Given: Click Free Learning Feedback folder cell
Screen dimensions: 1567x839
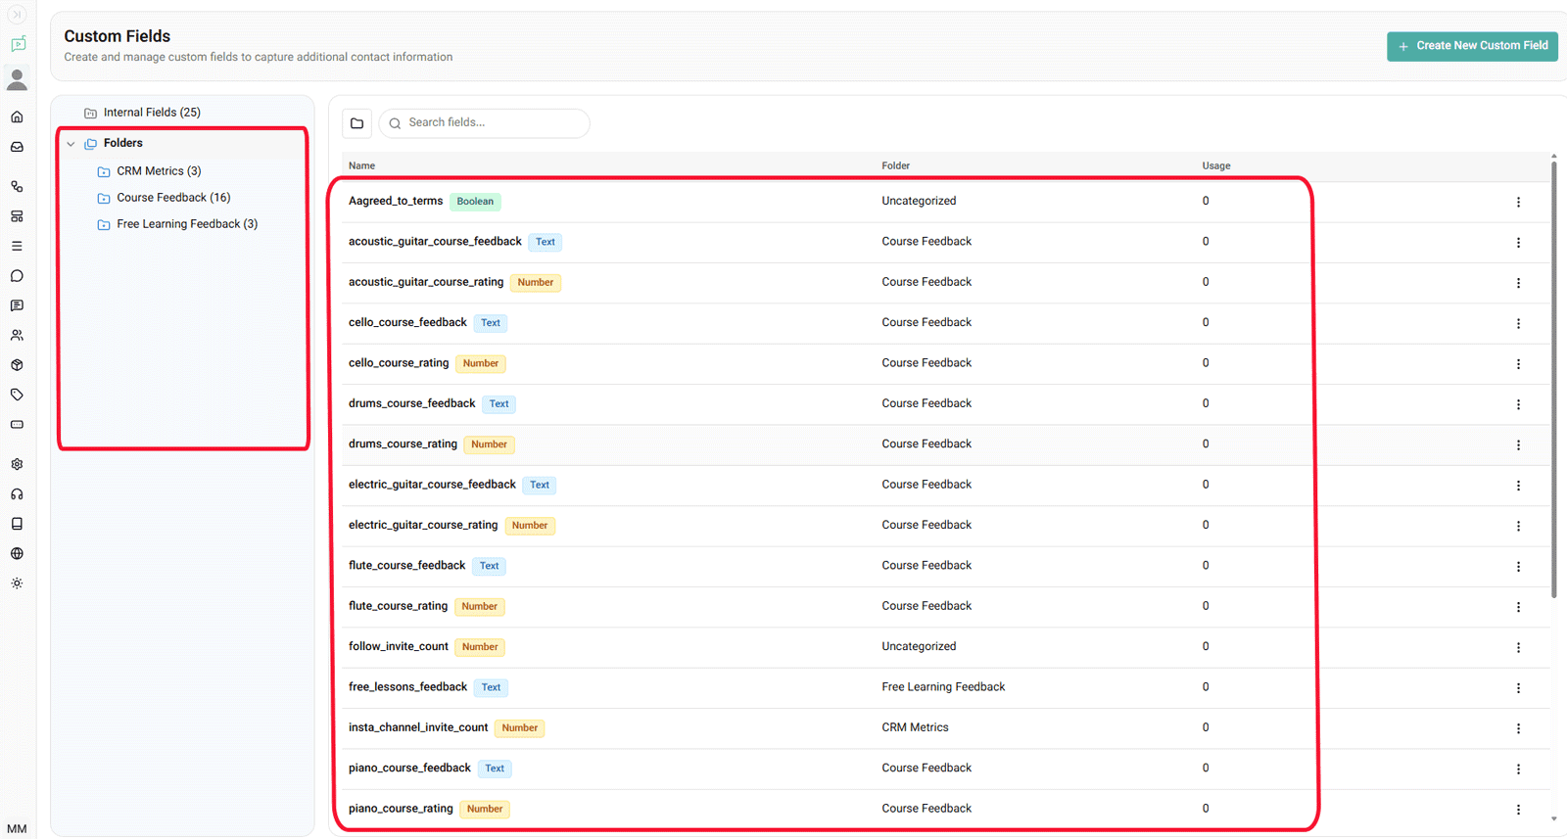Looking at the screenshot, I should pos(943,687).
